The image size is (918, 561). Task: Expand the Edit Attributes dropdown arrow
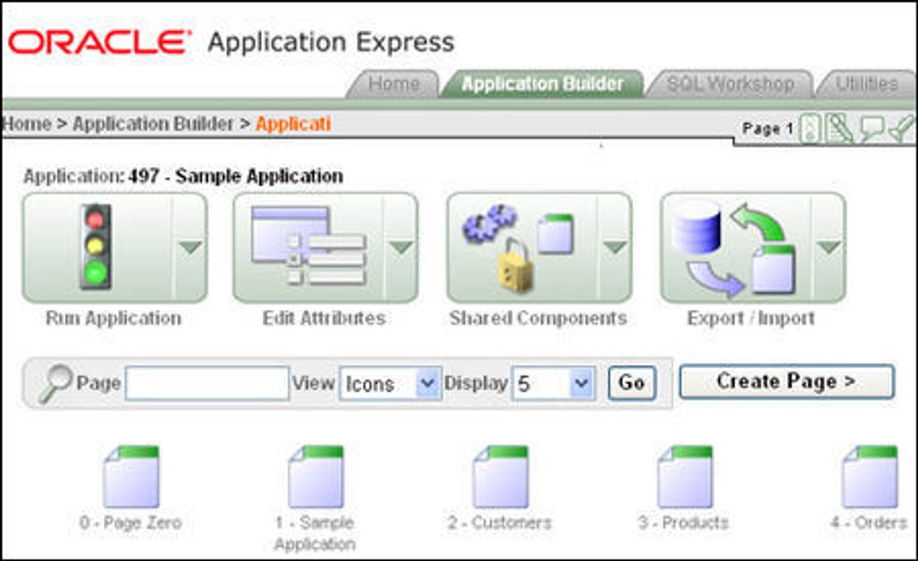[x=401, y=247]
